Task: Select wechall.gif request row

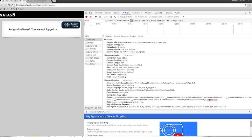Action: (x=93, y=64)
